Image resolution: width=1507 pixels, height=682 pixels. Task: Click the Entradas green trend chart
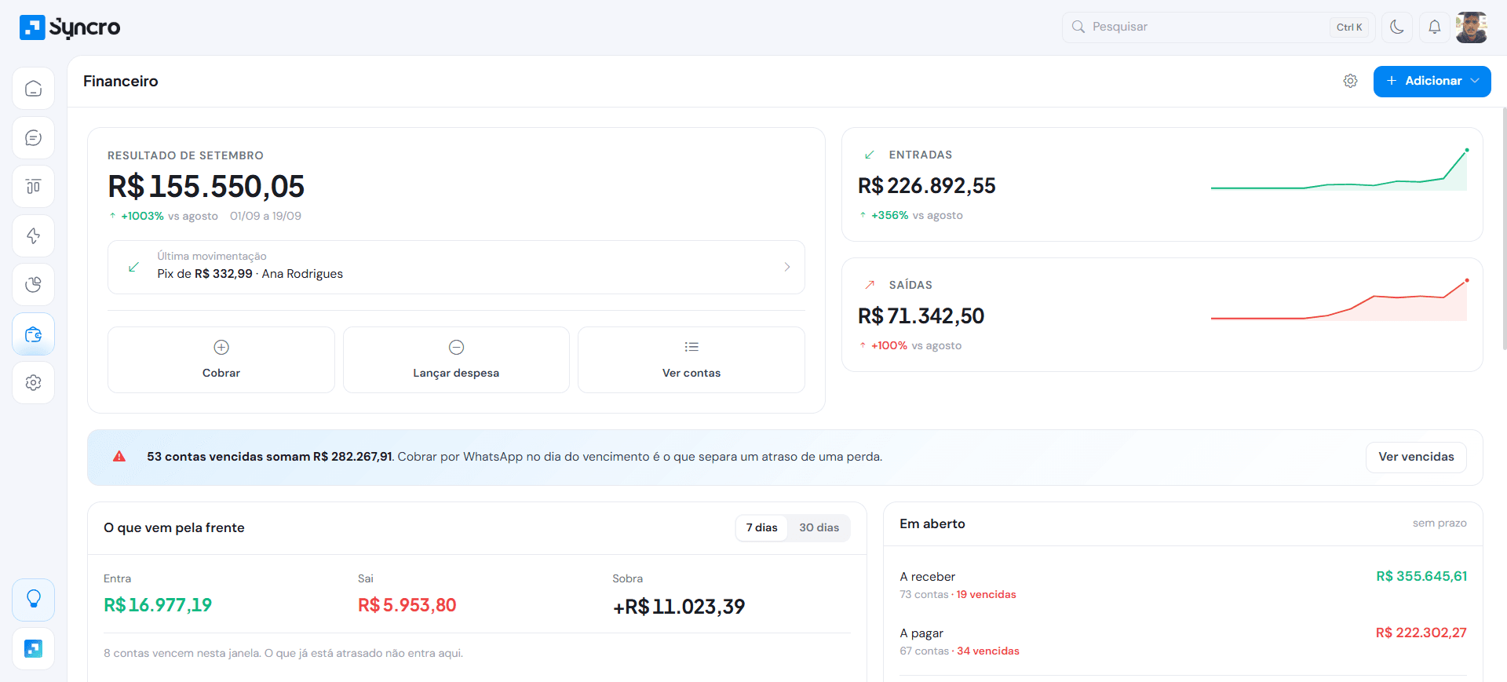(1339, 170)
